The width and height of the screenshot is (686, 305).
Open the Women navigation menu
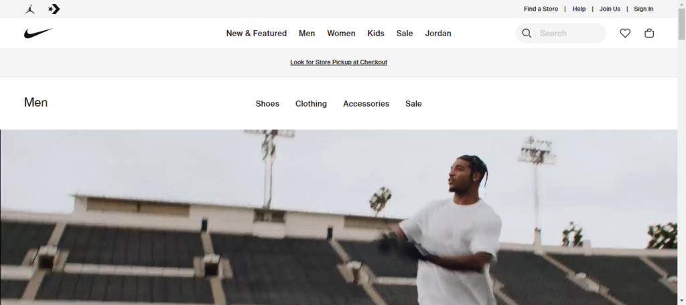pos(341,34)
